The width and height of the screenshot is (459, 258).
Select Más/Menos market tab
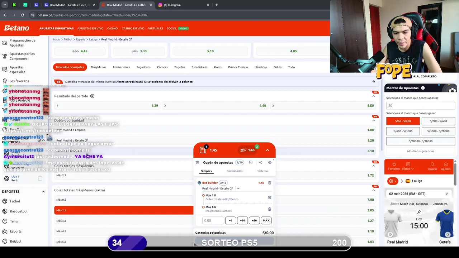(98, 67)
